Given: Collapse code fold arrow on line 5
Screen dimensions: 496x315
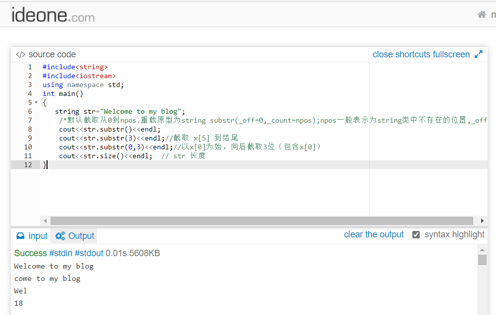Looking at the screenshot, I should [36, 102].
